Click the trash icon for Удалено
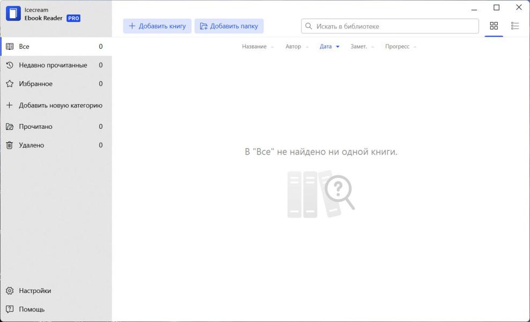Image resolution: width=530 pixels, height=322 pixels. pos(9,145)
